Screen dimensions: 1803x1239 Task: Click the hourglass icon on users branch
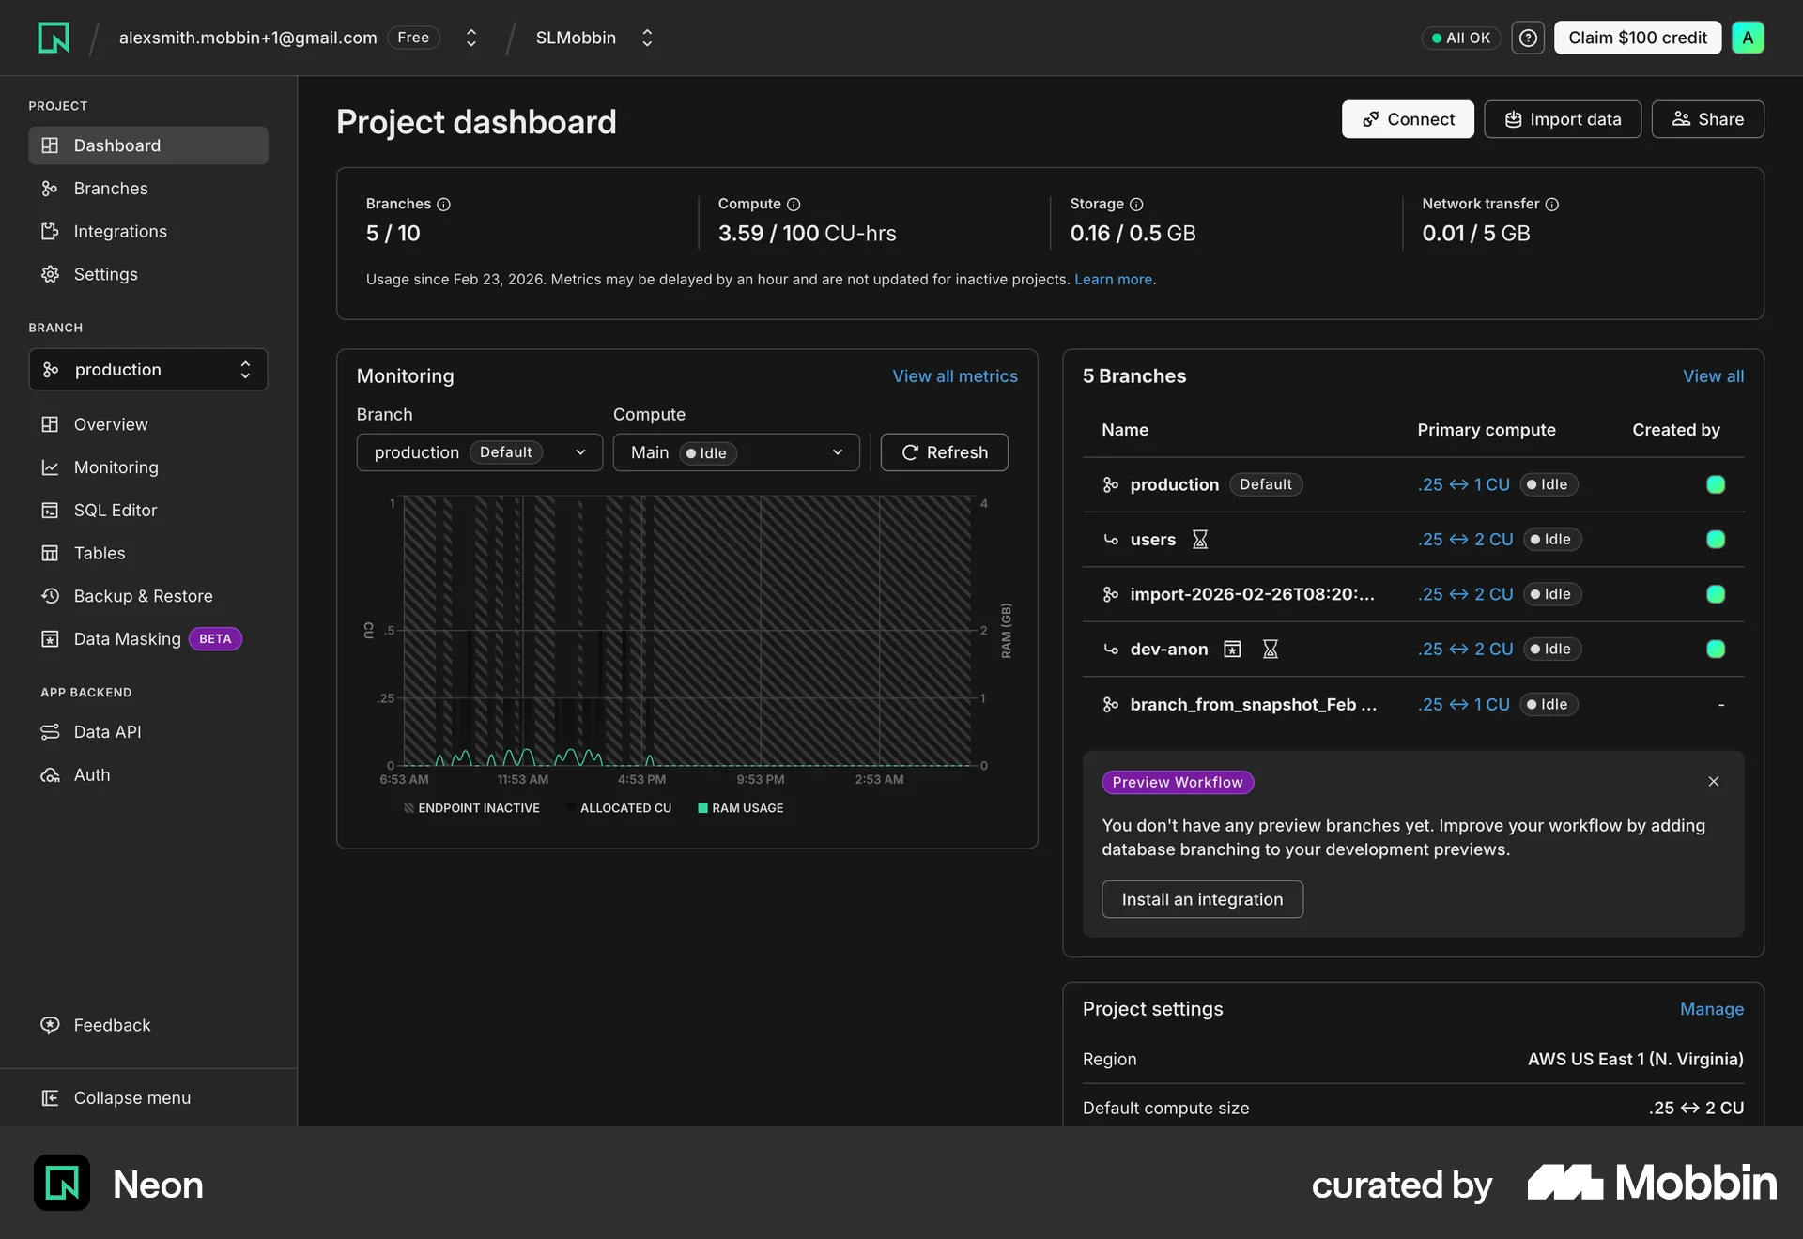[x=1200, y=540]
